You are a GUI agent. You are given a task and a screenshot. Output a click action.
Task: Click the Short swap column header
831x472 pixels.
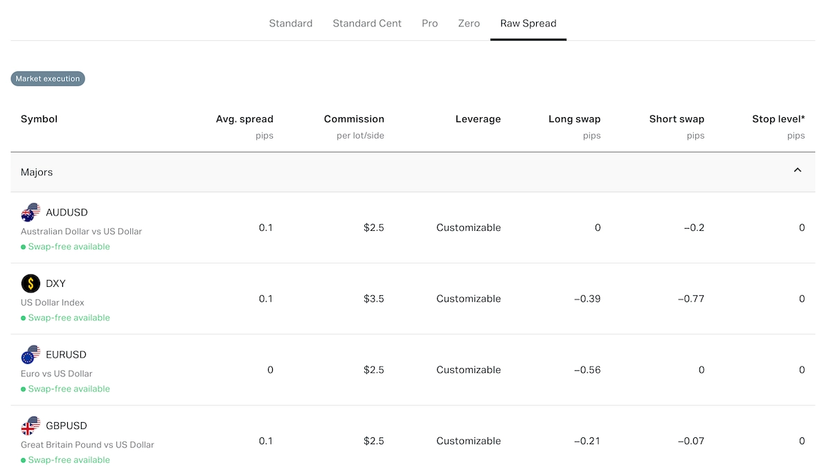click(x=677, y=119)
